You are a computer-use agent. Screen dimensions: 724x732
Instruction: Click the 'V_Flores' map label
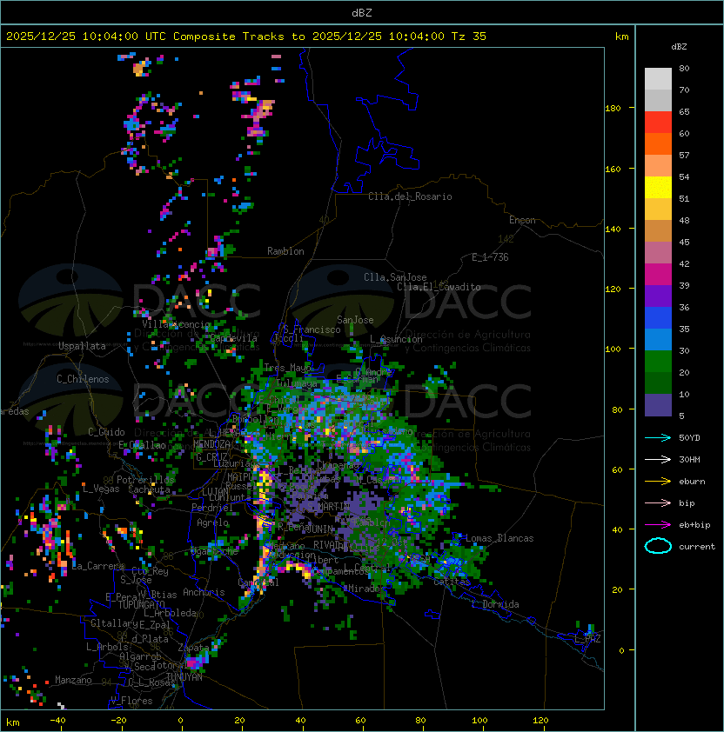pos(131,701)
